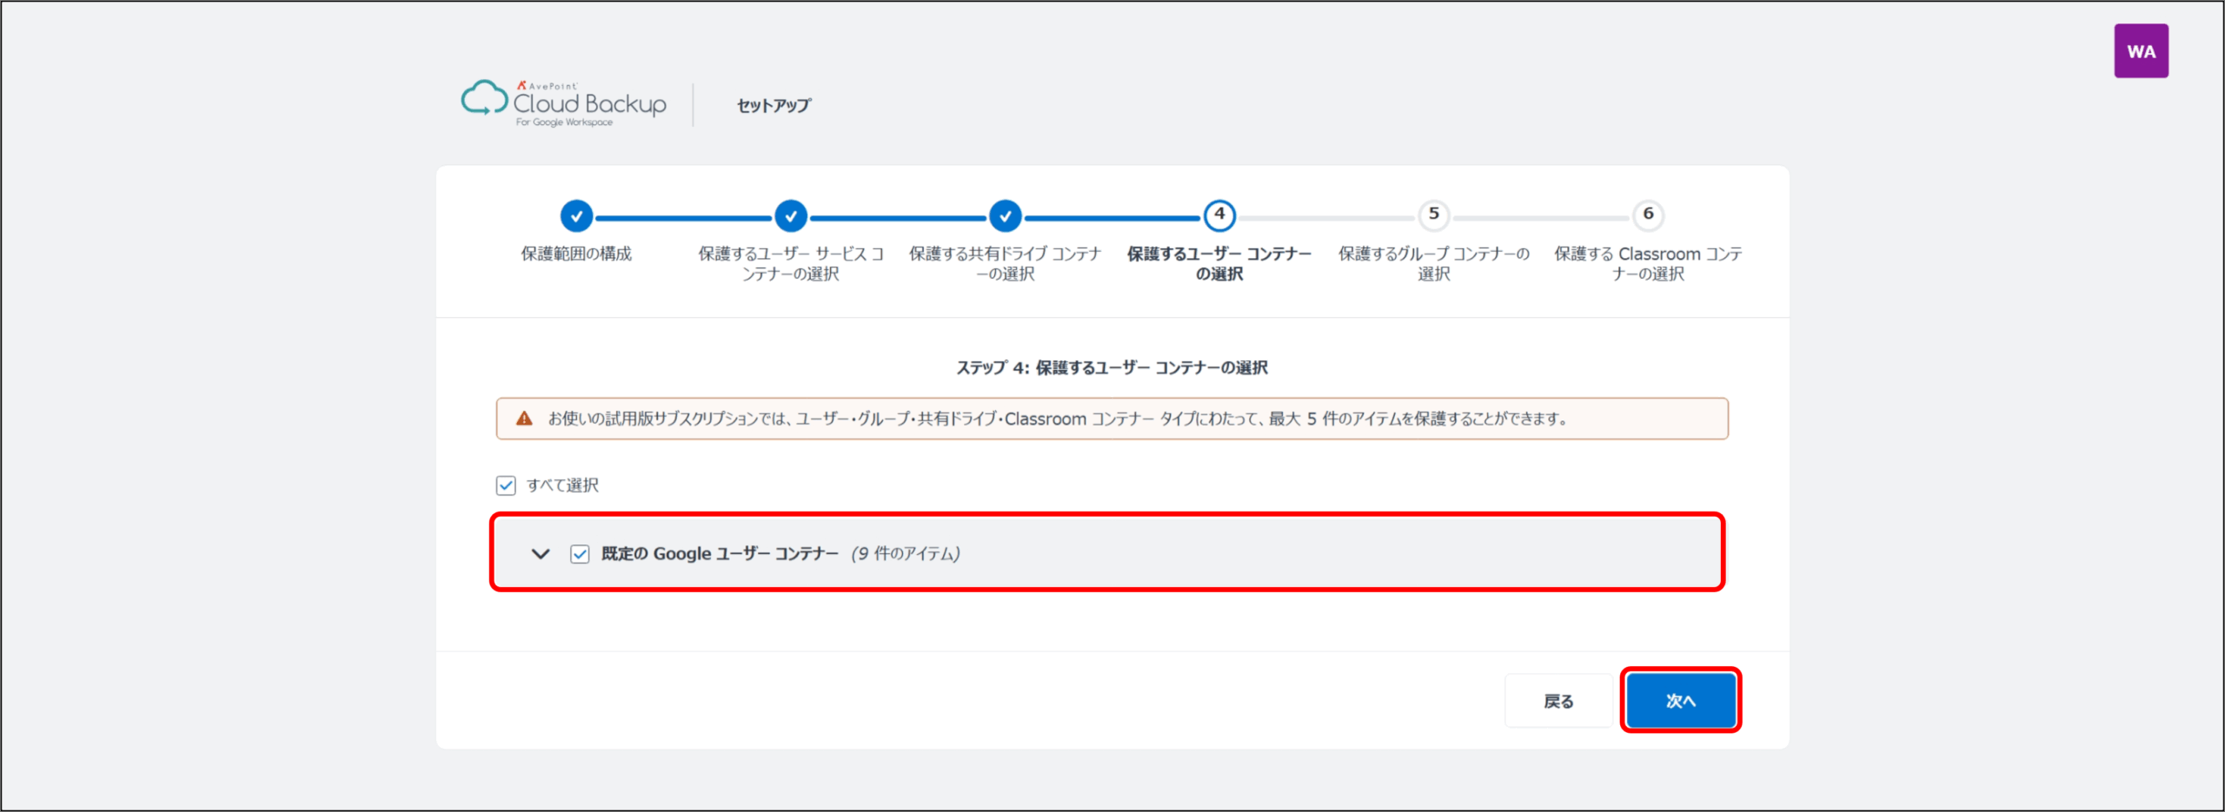Click the step 3 completed checkmark circle
Image resolution: width=2225 pixels, height=812 pixels.
tap(1005, 216)
